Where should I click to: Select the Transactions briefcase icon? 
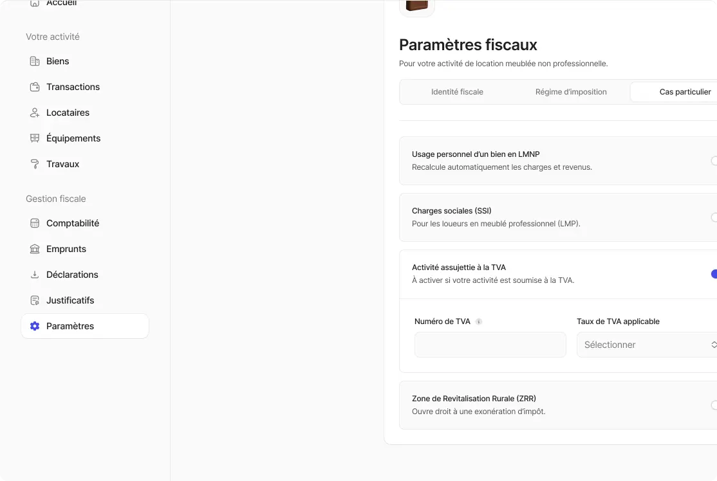tap(34, 87)
